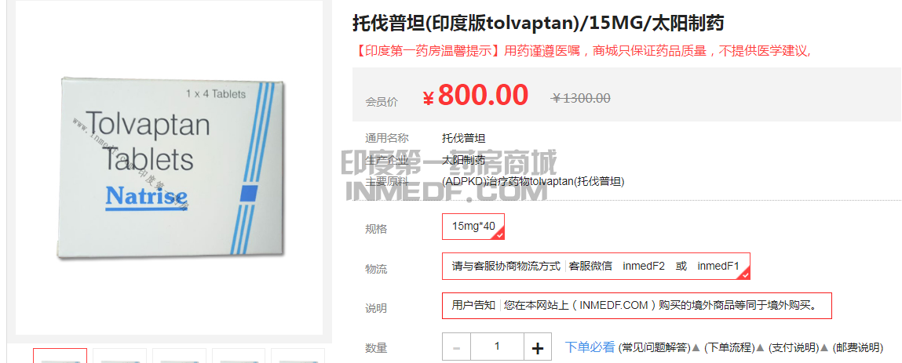Decrease quantity with the minus button
The width and height of the screenshot is (902, 363).
457,347
